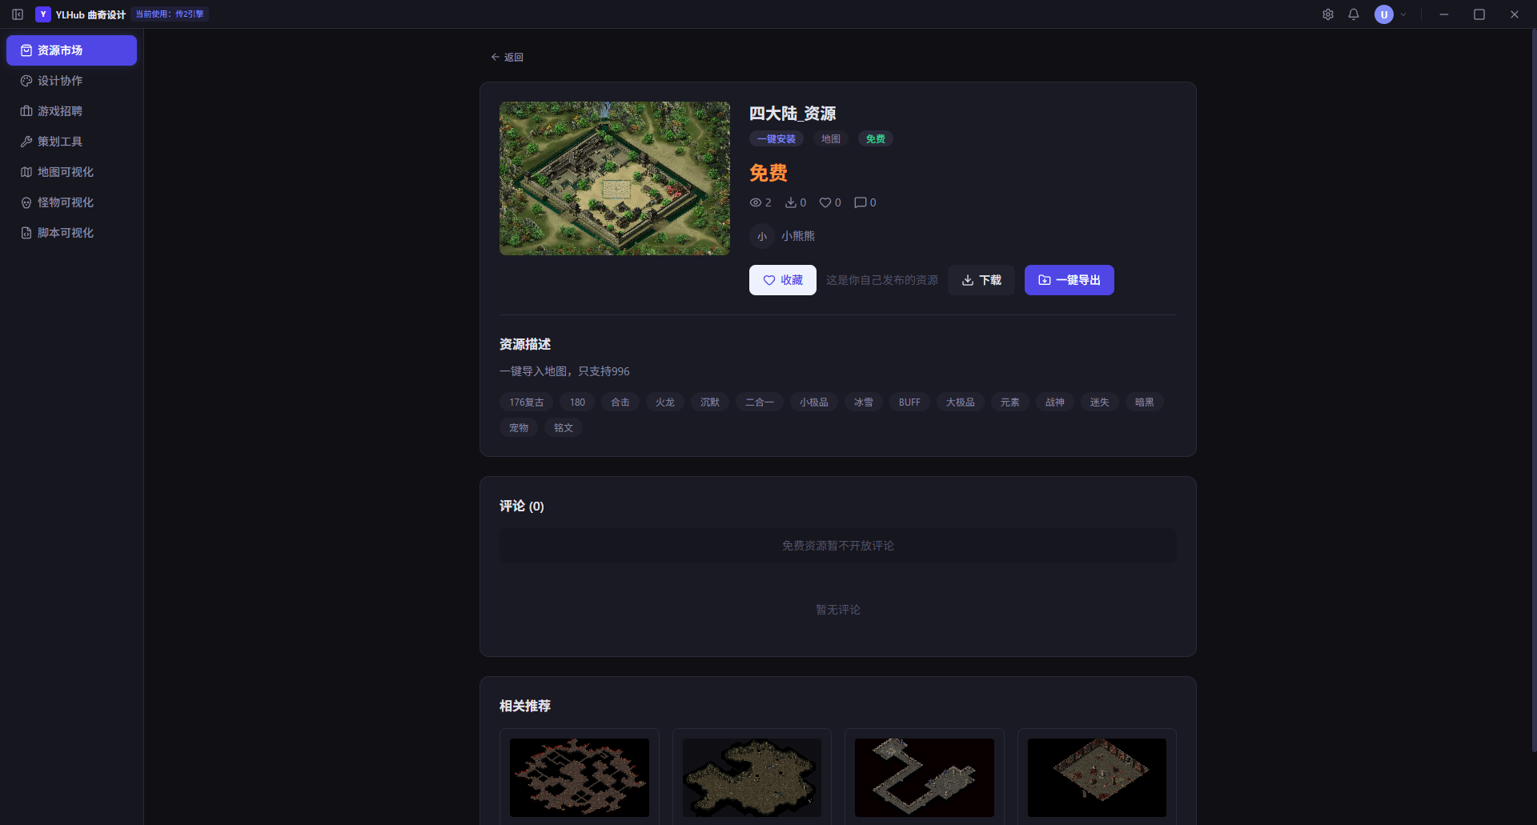Go back with 返回 link
Image resolution: width=1537 pixels, height=825 pixels.
(507, 57)
